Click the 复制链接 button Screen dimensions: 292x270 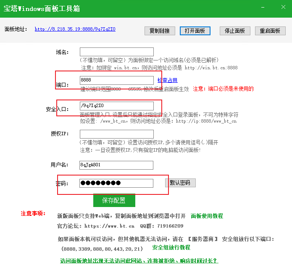coord(160,31)
